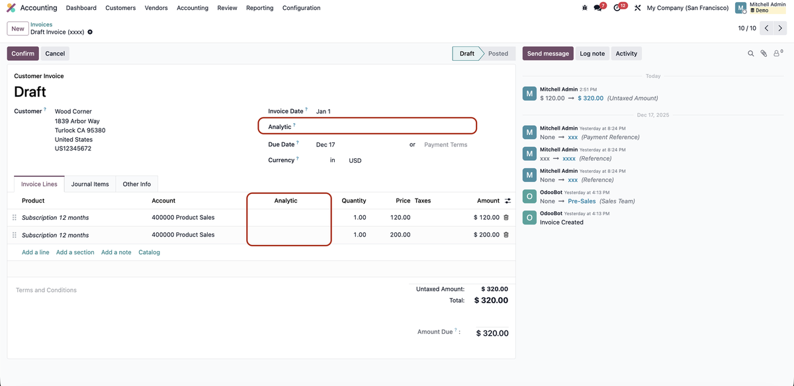Screen dimensions: 794x386
Task: Search messages using the magnifier in chatter
Action: pyautogui.click(x=750, y=53)
